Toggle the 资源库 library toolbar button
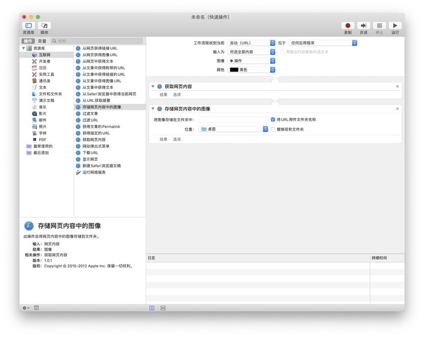This screenshot has width=424, height=337. tap(28, 26)
